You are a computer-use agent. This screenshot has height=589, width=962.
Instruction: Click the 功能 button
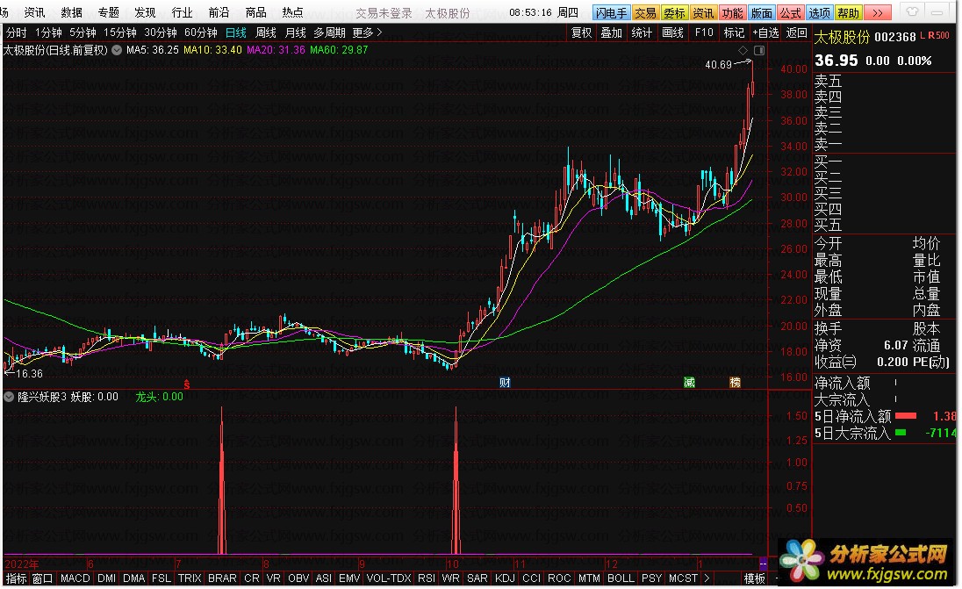pyautogui.click(x=733, y=13)
